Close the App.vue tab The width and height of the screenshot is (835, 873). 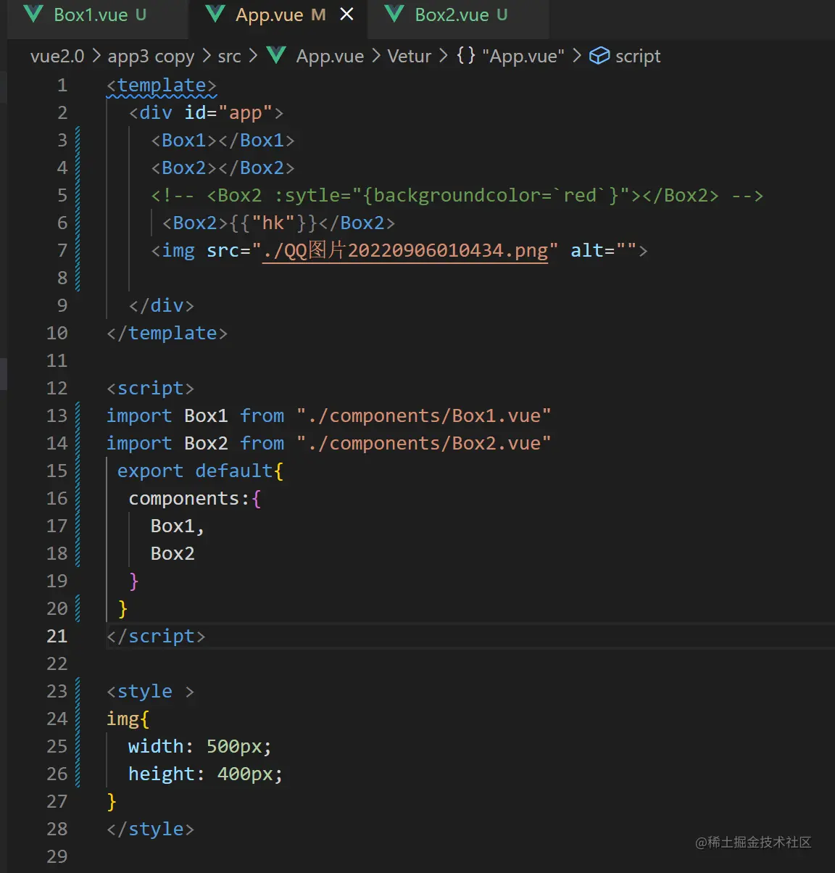tap(347, 15)
